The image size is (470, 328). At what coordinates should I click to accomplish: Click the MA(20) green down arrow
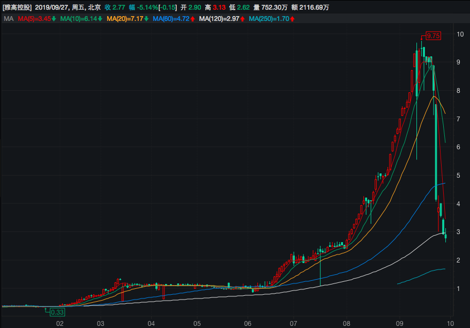point(146,19)
